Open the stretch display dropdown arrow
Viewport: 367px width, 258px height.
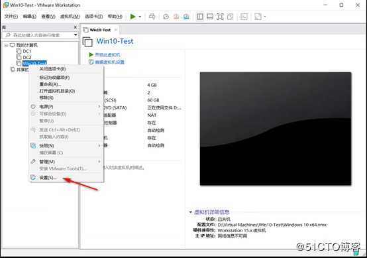click(x=265, y=17)
